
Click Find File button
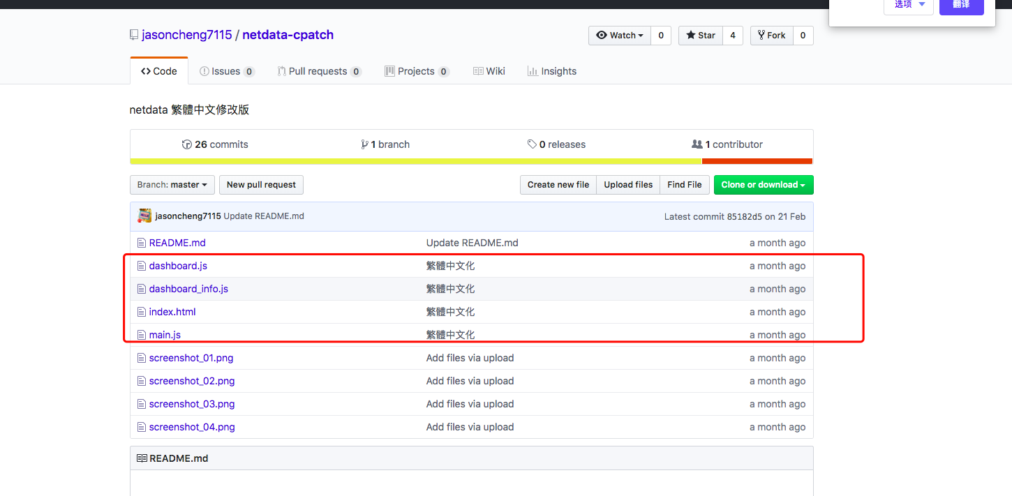coord(685,185)
